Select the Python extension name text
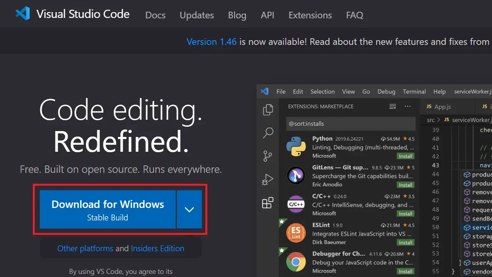 [x=323, y=138]
